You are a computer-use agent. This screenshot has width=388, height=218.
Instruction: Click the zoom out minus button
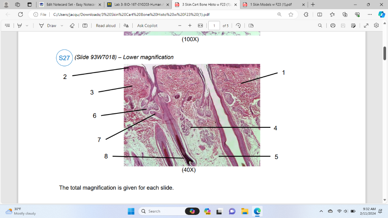click(x=179, y=26)
